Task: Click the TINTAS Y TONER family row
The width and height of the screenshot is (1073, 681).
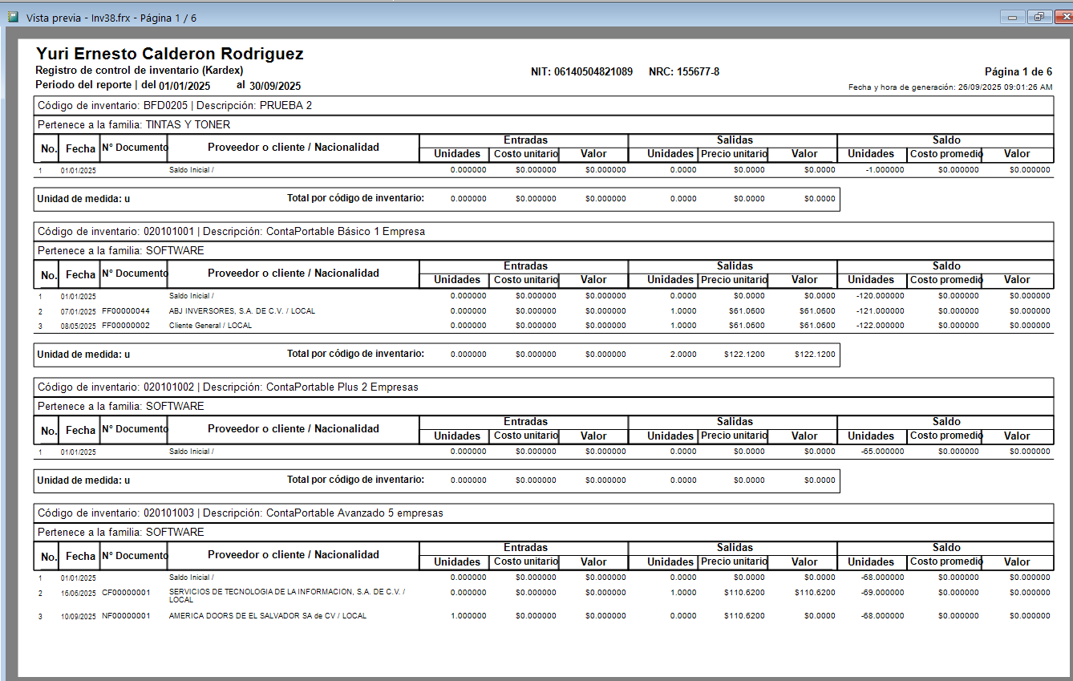Action: click(544, 124)
